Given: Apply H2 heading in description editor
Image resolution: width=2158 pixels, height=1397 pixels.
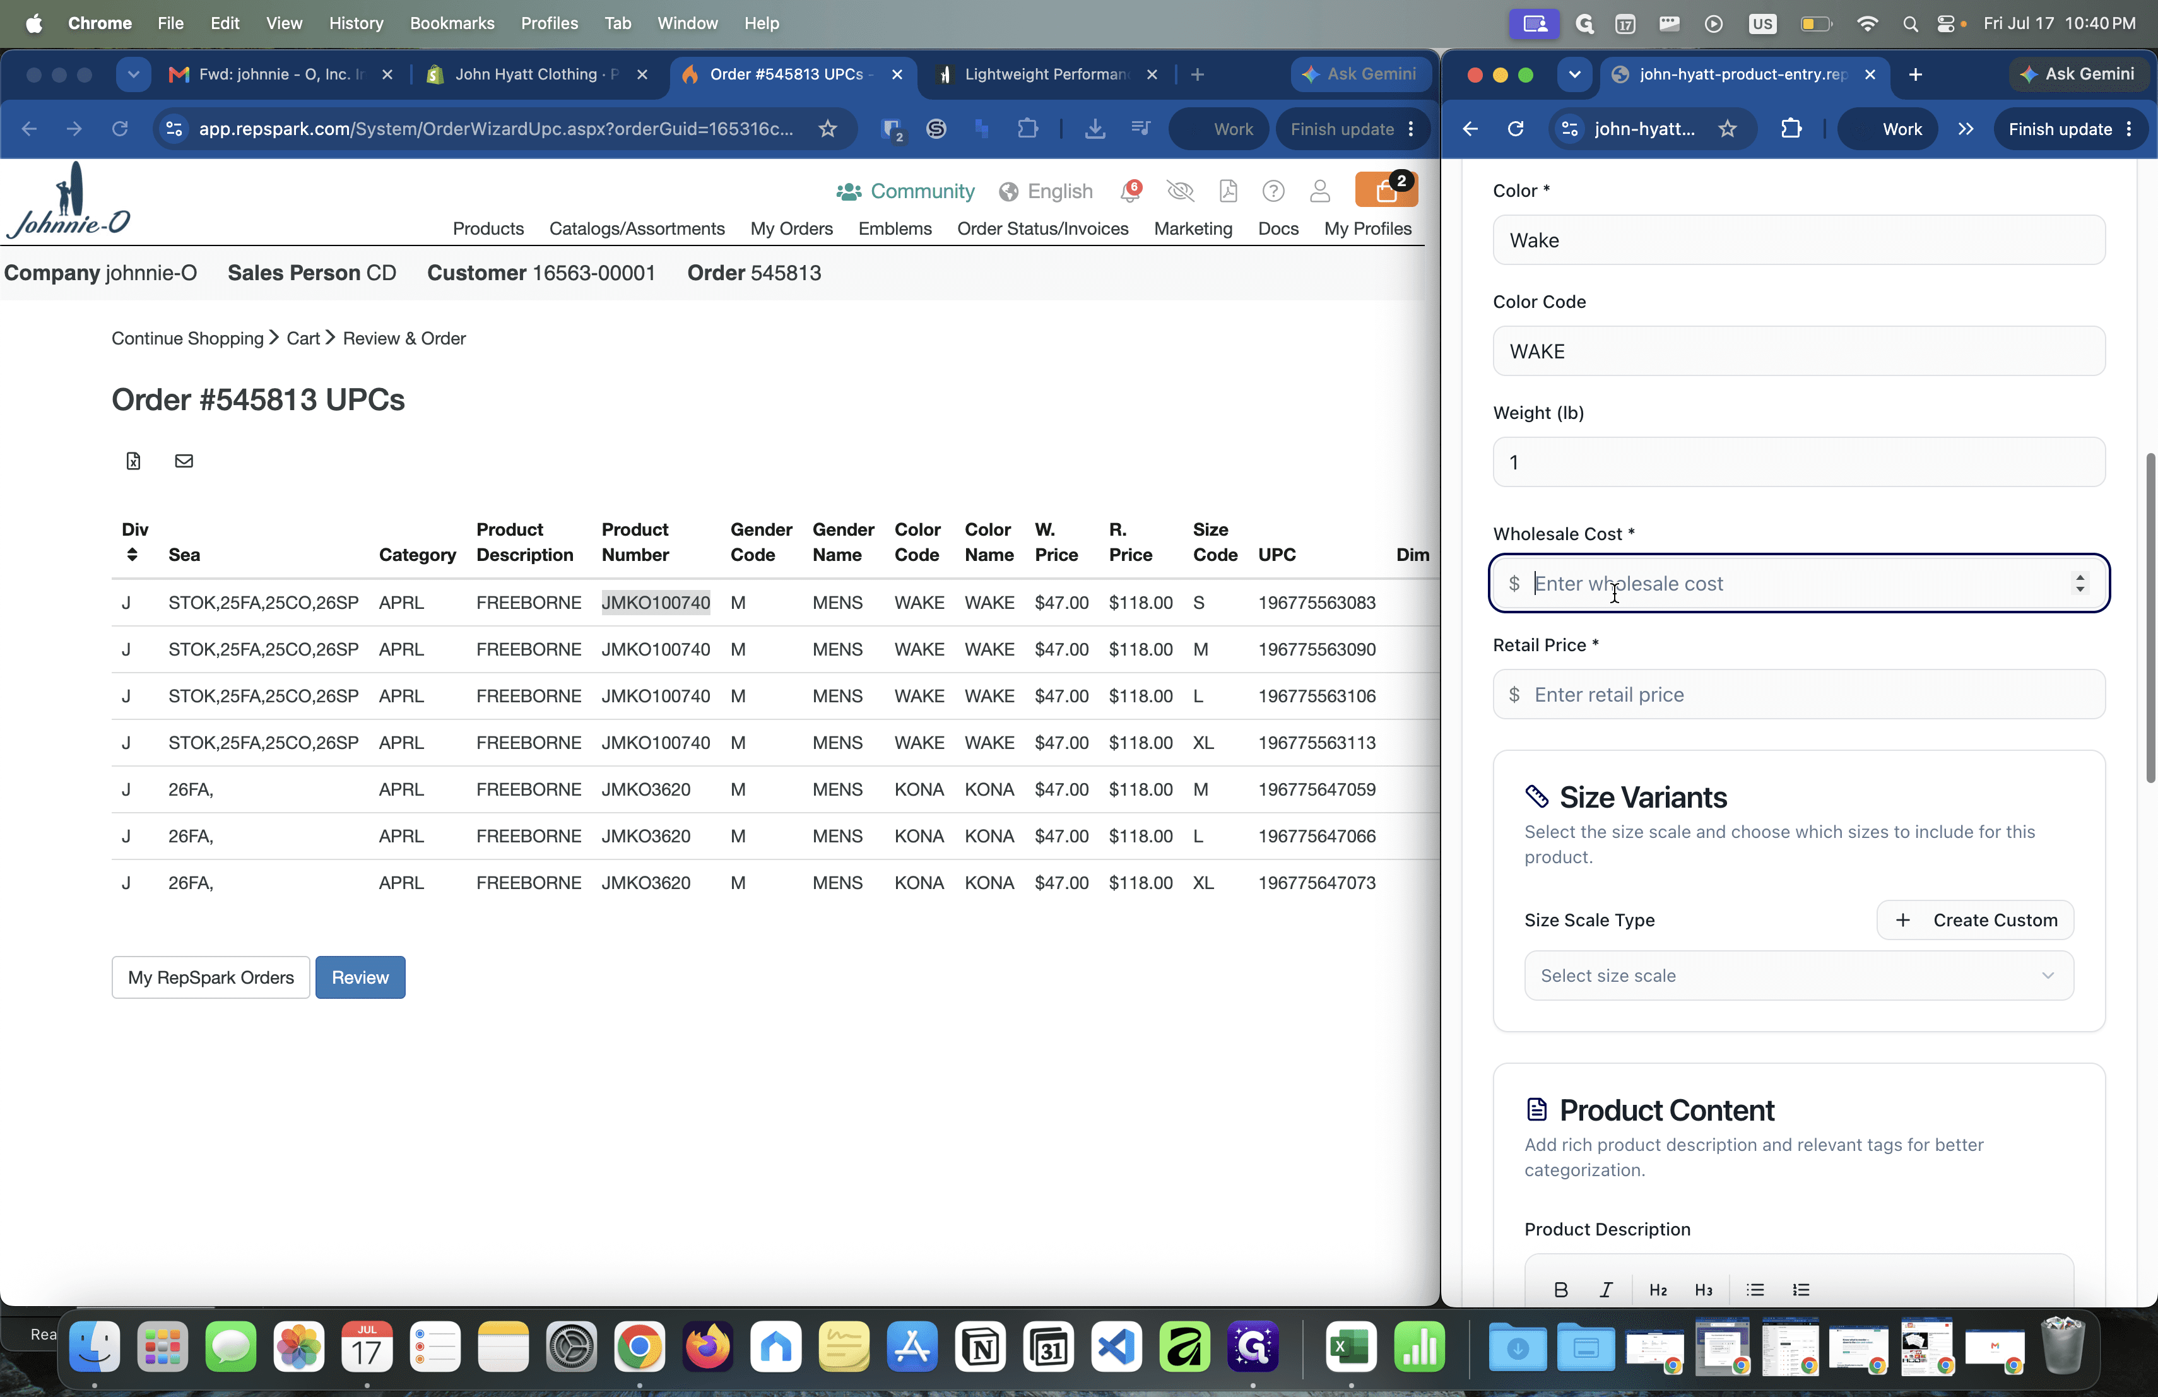Looking at the screenshot, I should (1658, 1289).
